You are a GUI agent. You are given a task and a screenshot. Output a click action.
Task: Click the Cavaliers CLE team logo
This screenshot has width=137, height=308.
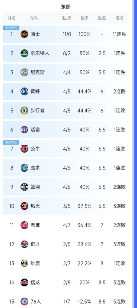(x=24, y=34)
